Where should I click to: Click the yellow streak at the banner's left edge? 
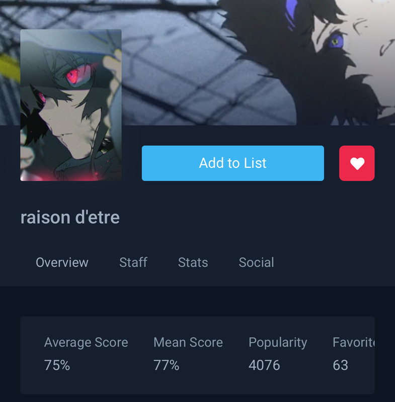9,68
